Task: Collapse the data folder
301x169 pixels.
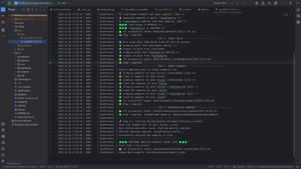Action: click(13, 30)
